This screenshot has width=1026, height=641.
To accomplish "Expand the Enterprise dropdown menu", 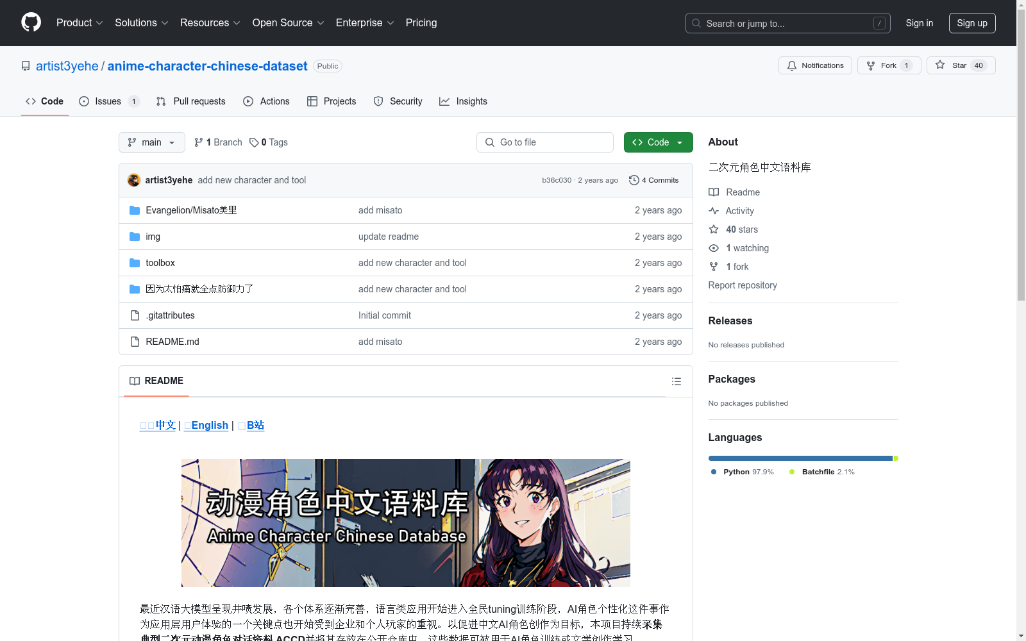I will point(365,23).
